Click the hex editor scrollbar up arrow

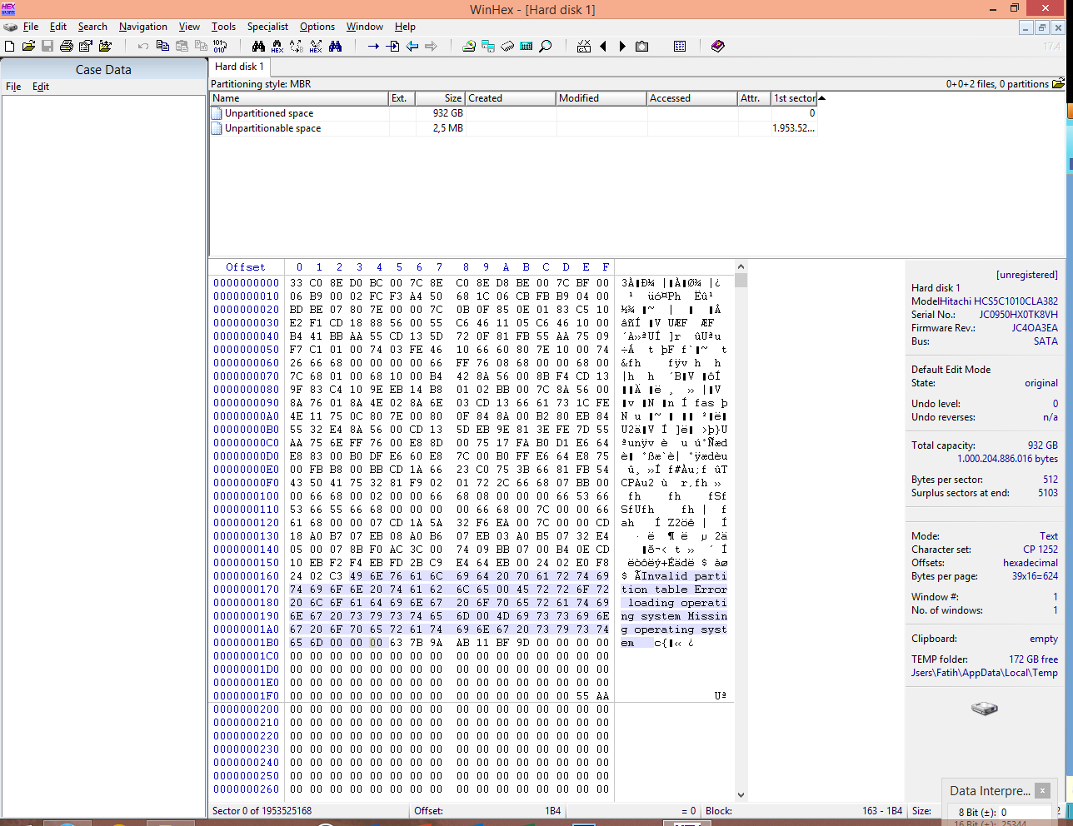point(741,266)
